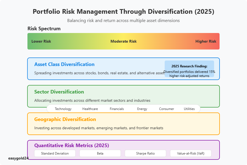Screen dimensions: 247x165
Task: Click the easygold24 watermark
Action: click(18, 158)
